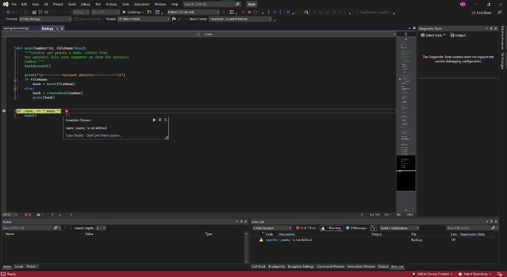Open the editor zoom level dropdown

10,215
